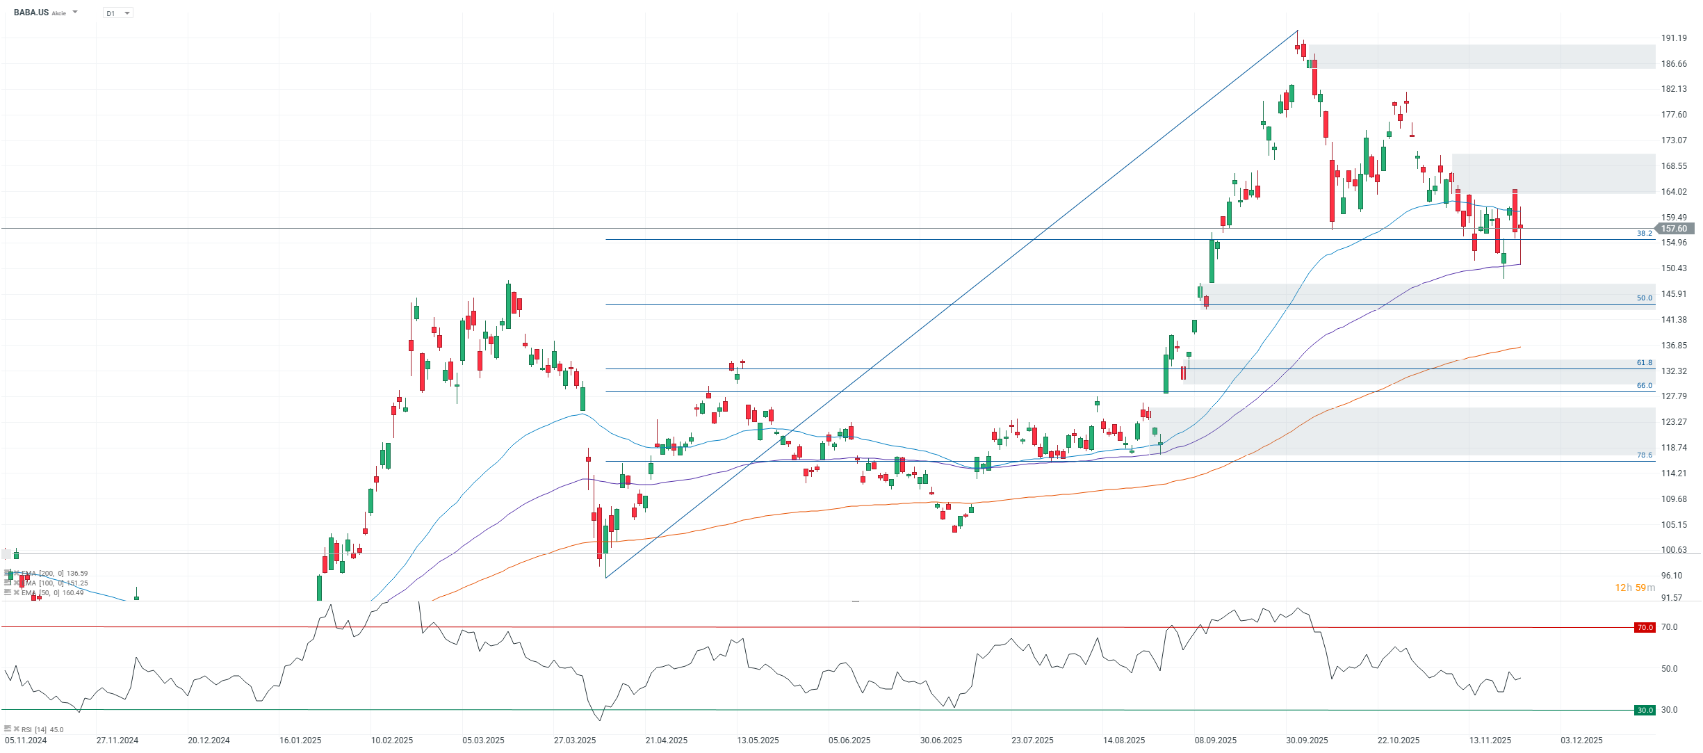Remove the EMA 50 indicator with X
The height and width of the screenshot is (753, 1703).
pos(16,592)
